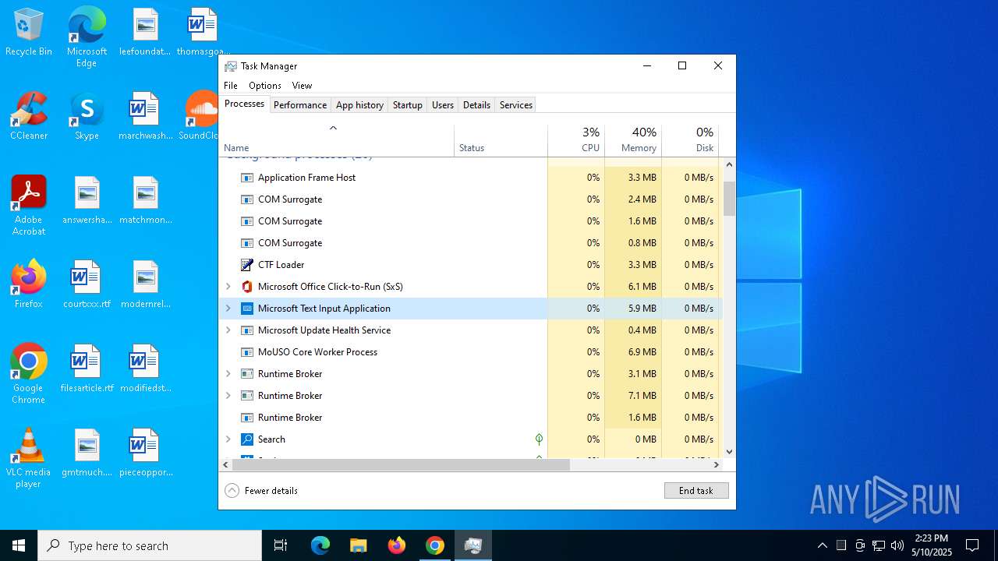Show hidden system tray icons

click(x=823, y=545)
